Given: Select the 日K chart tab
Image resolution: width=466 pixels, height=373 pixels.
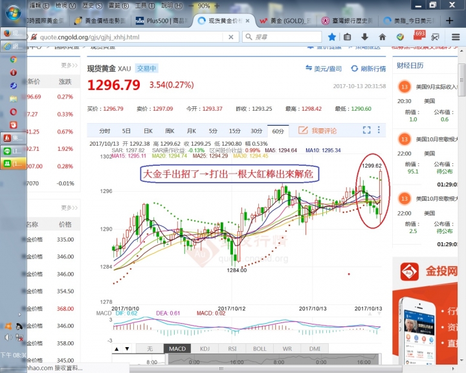Looking at the screenshot, I should click(x=148, y=131).
